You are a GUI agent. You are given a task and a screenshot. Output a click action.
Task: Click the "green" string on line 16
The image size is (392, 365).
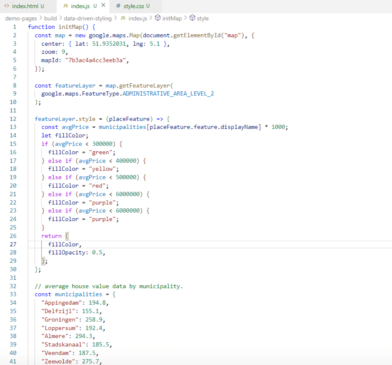pos(100,152)
